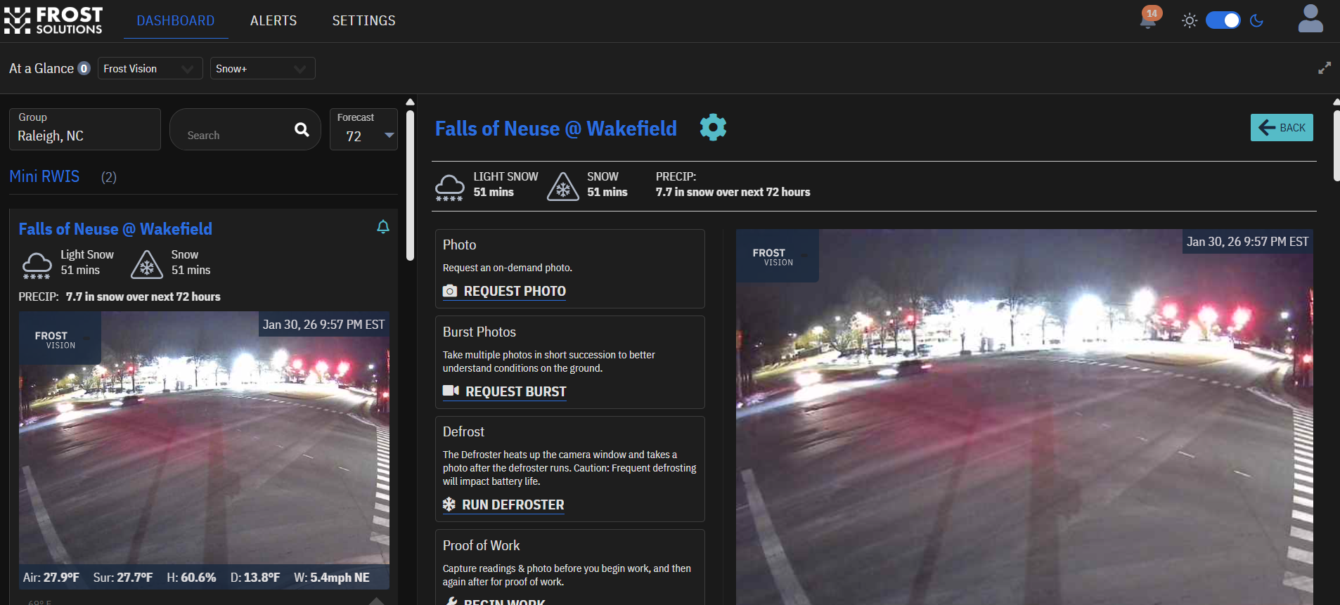Open the Settings tab
This screenshot has height=605, width=1340.
coord(363,21)
